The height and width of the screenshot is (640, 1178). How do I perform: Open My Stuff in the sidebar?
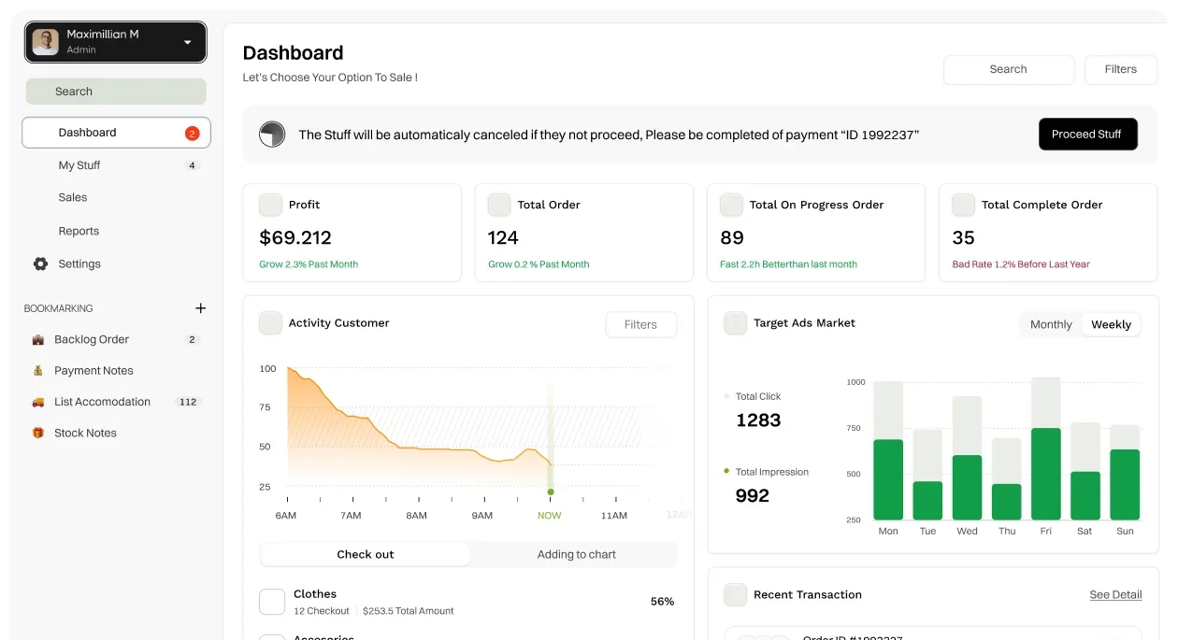click(x=79, y=165)
